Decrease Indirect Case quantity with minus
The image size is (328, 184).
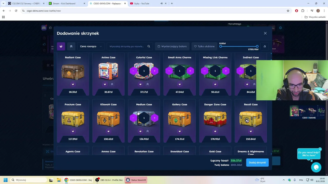[240, 71]
